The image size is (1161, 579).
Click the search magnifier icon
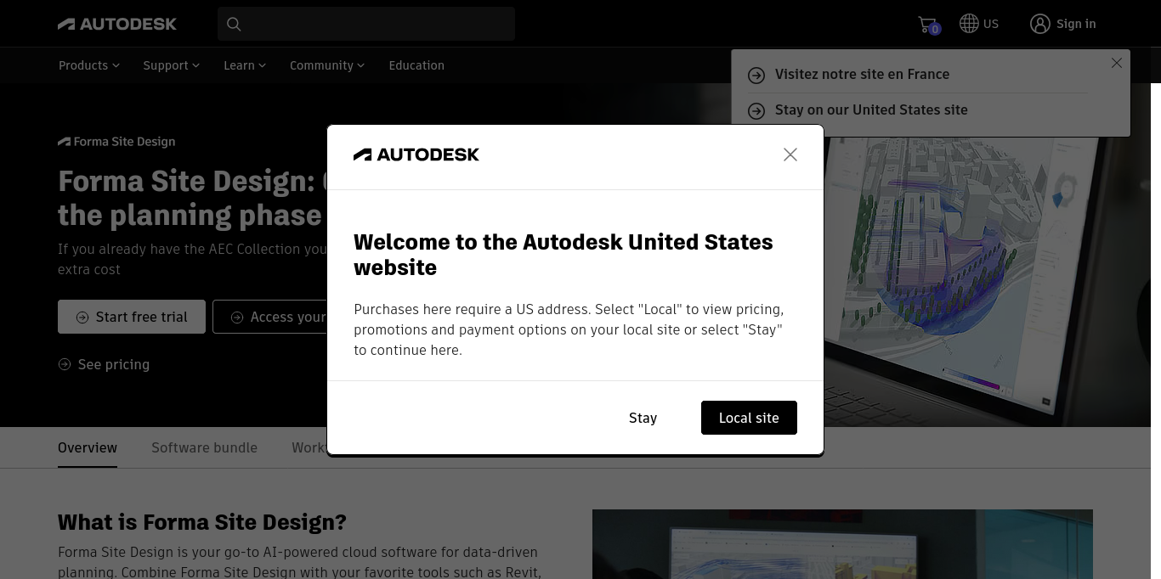234,25
